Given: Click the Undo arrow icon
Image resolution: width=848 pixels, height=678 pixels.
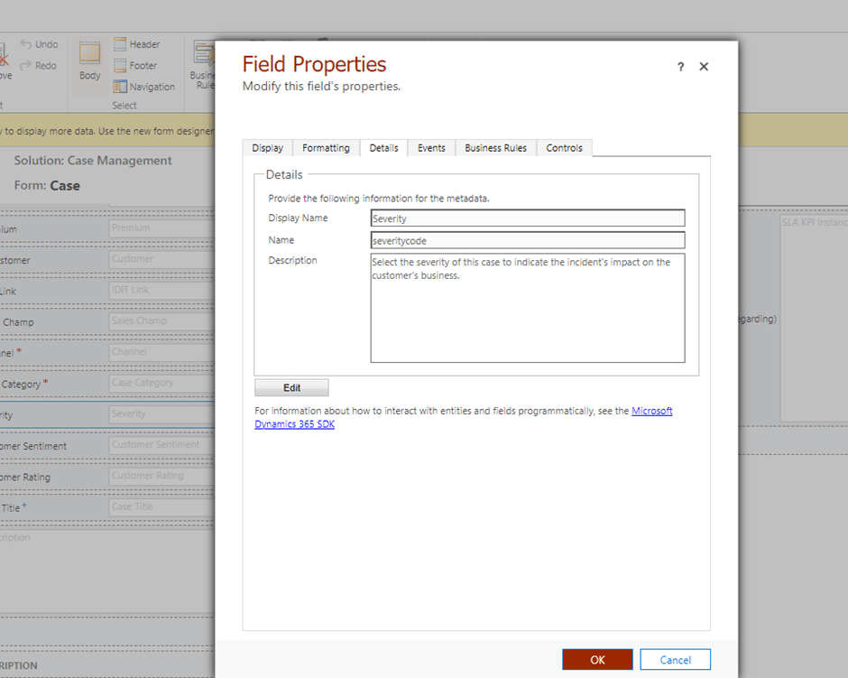Looking at the screenshot, I should pos(26,44).
